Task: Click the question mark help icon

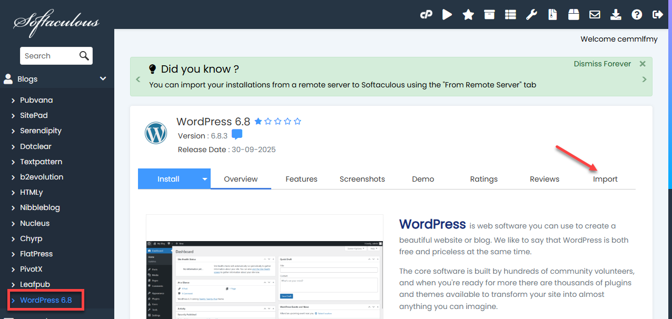Action: coord(637,15)
